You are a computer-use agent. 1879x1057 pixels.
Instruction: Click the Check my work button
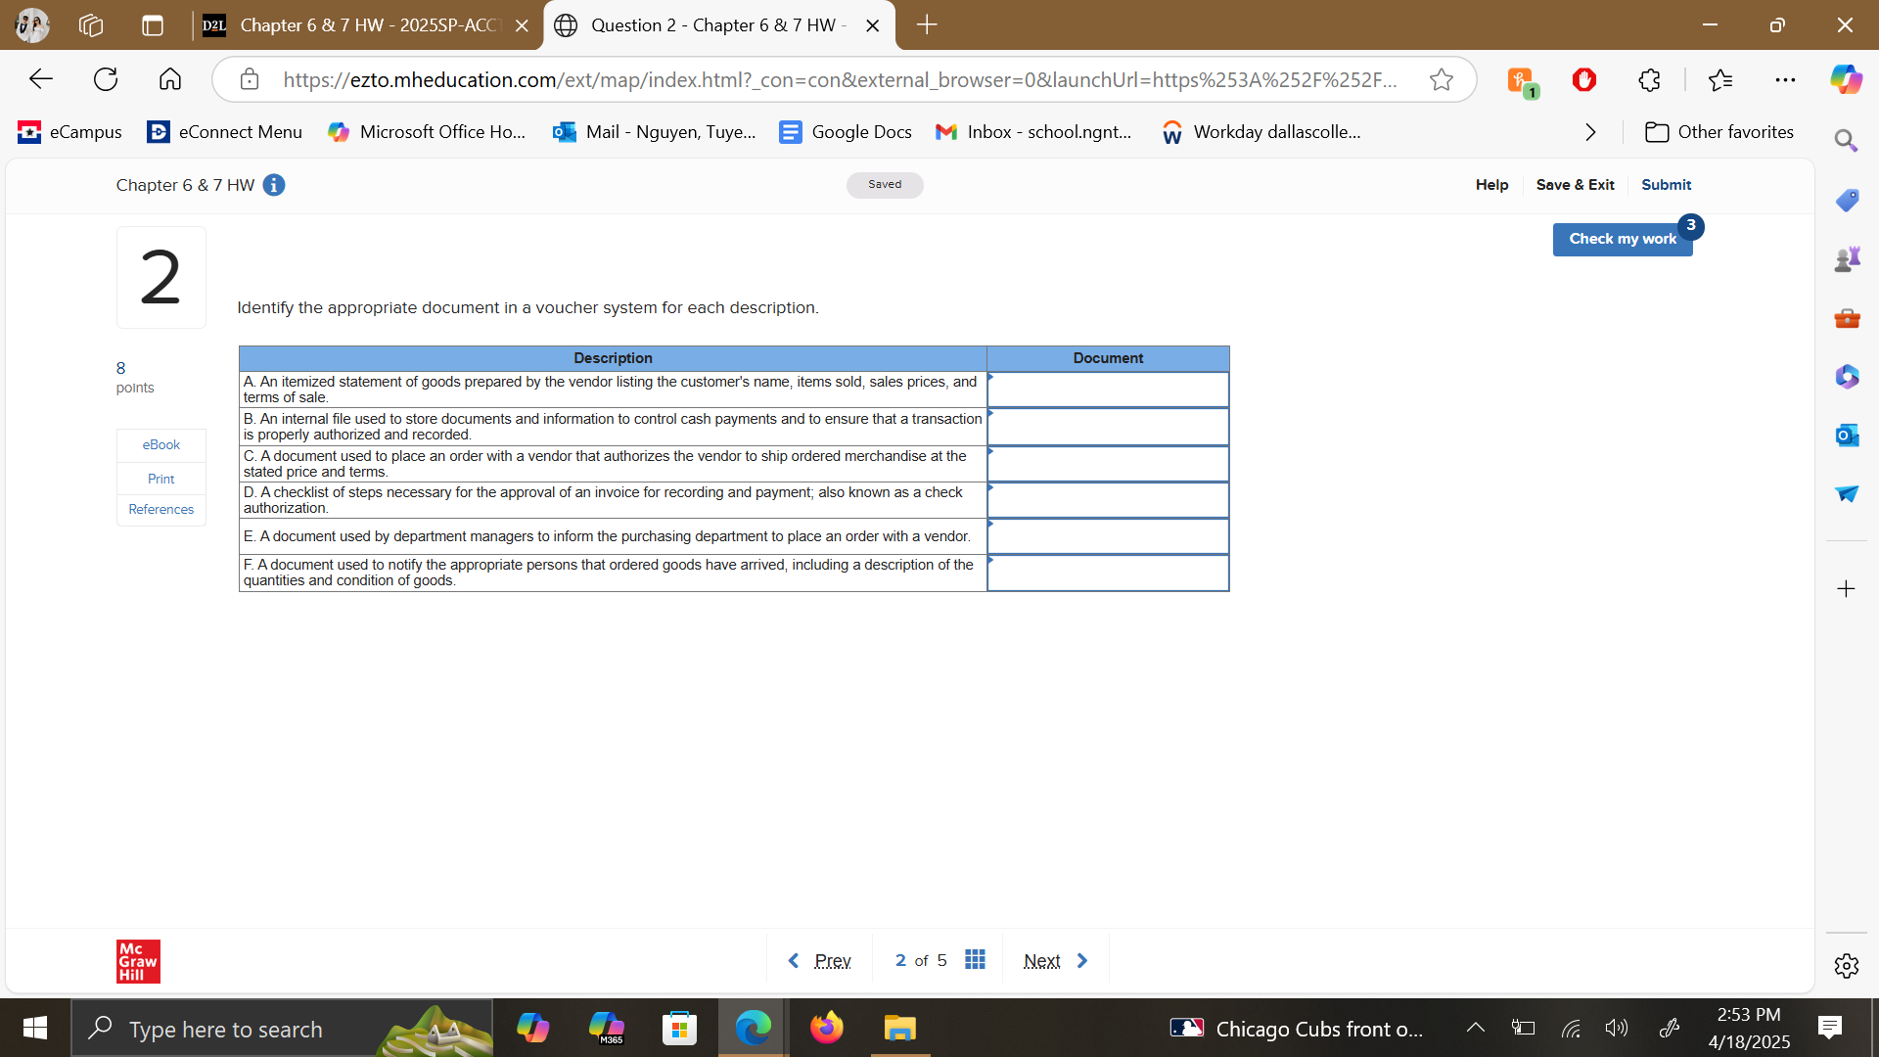pos(1622,239)
